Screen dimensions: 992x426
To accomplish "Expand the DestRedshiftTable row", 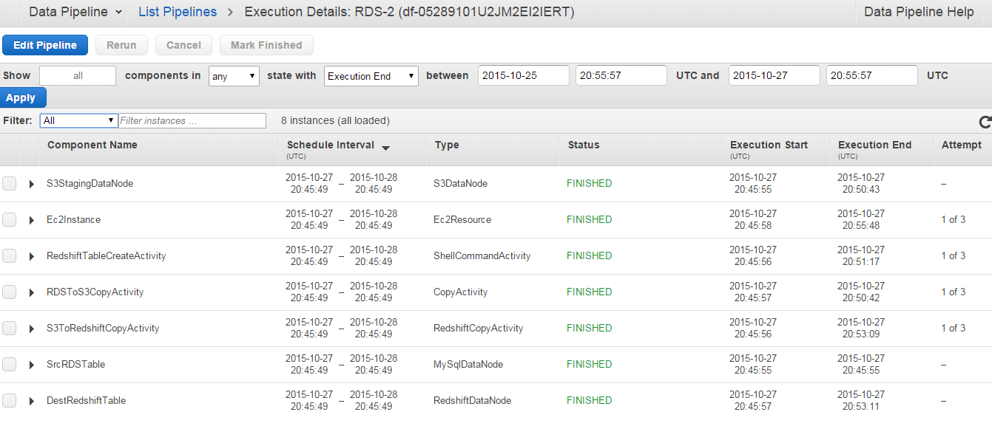I will [32, 401].
